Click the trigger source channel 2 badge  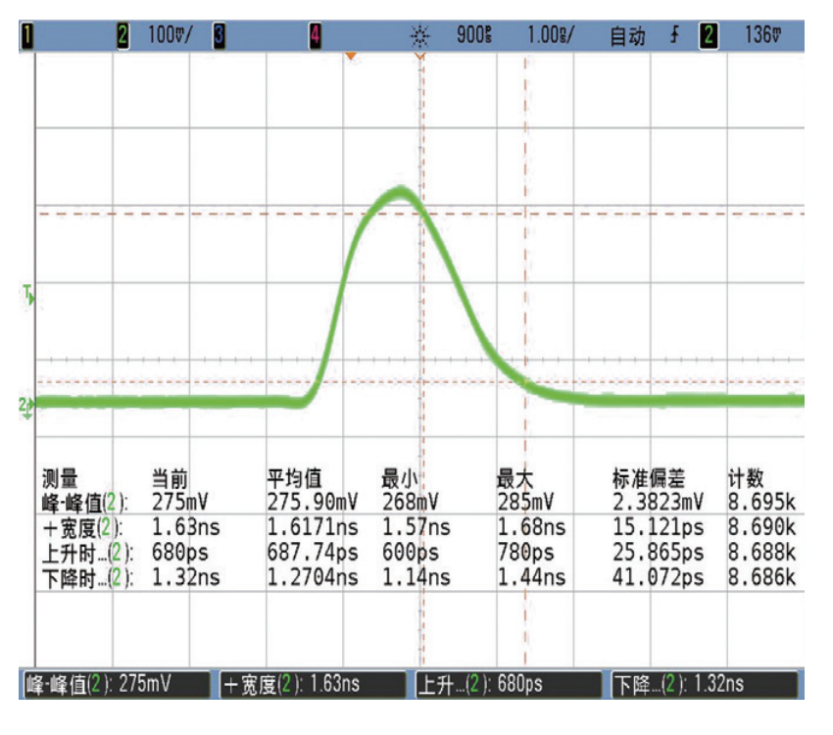click(x=706, y=37)
